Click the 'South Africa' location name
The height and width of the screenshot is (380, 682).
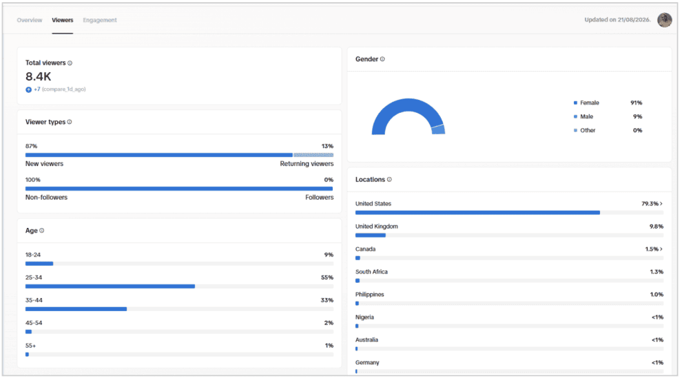pyautogui.click(x=371, y=272)
